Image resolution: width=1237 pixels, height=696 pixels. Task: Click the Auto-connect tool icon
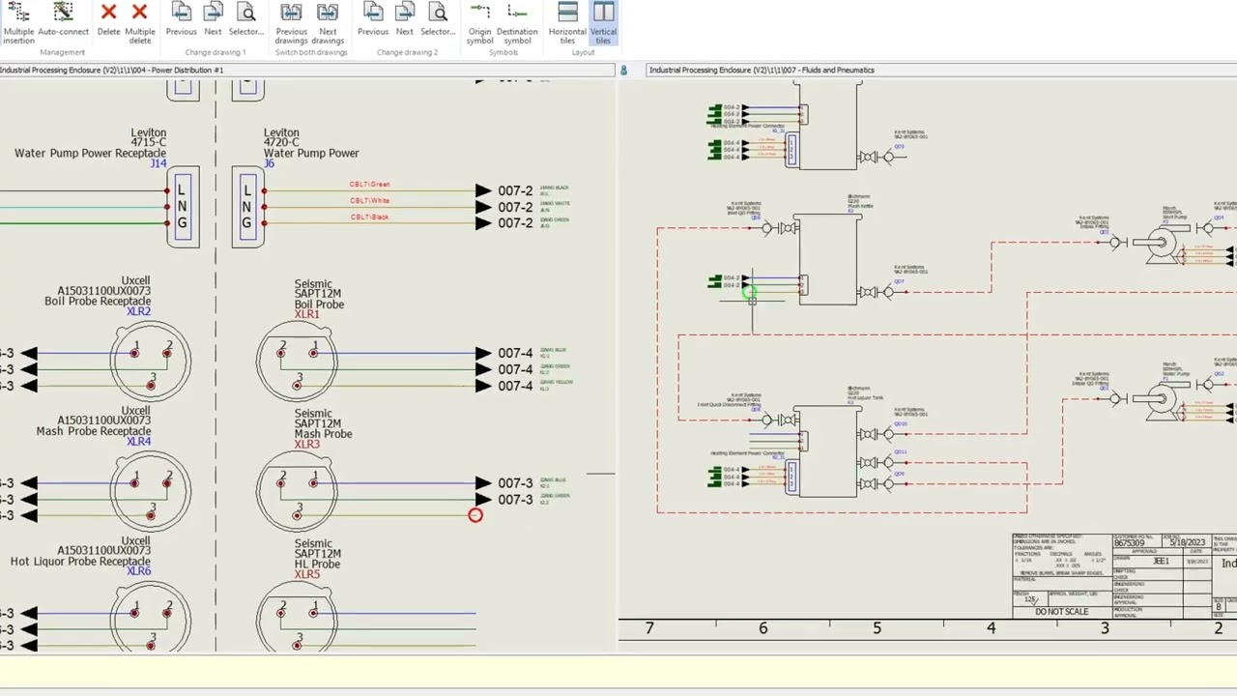(63, 21)
